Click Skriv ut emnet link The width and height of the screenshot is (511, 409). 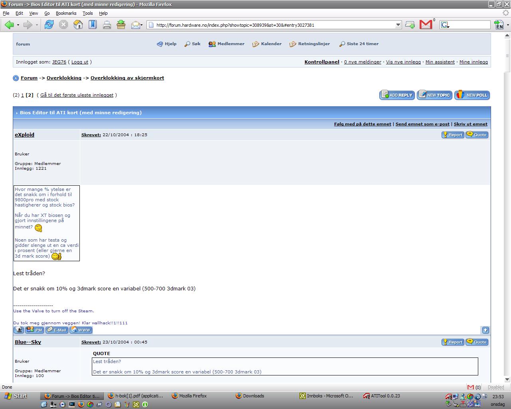(470, 124)
